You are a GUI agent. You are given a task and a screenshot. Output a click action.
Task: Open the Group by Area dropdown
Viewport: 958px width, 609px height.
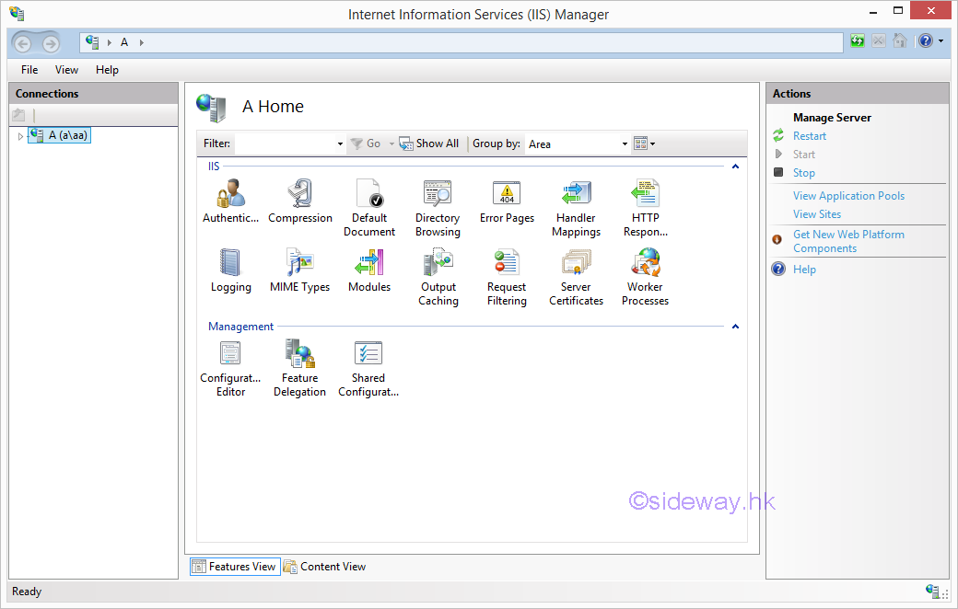pos(624,144)
